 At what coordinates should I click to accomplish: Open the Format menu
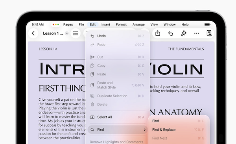point(121,24)
